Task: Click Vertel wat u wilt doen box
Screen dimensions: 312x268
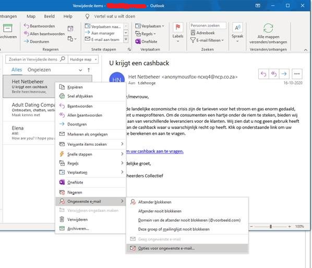Action: coord(114,16)
